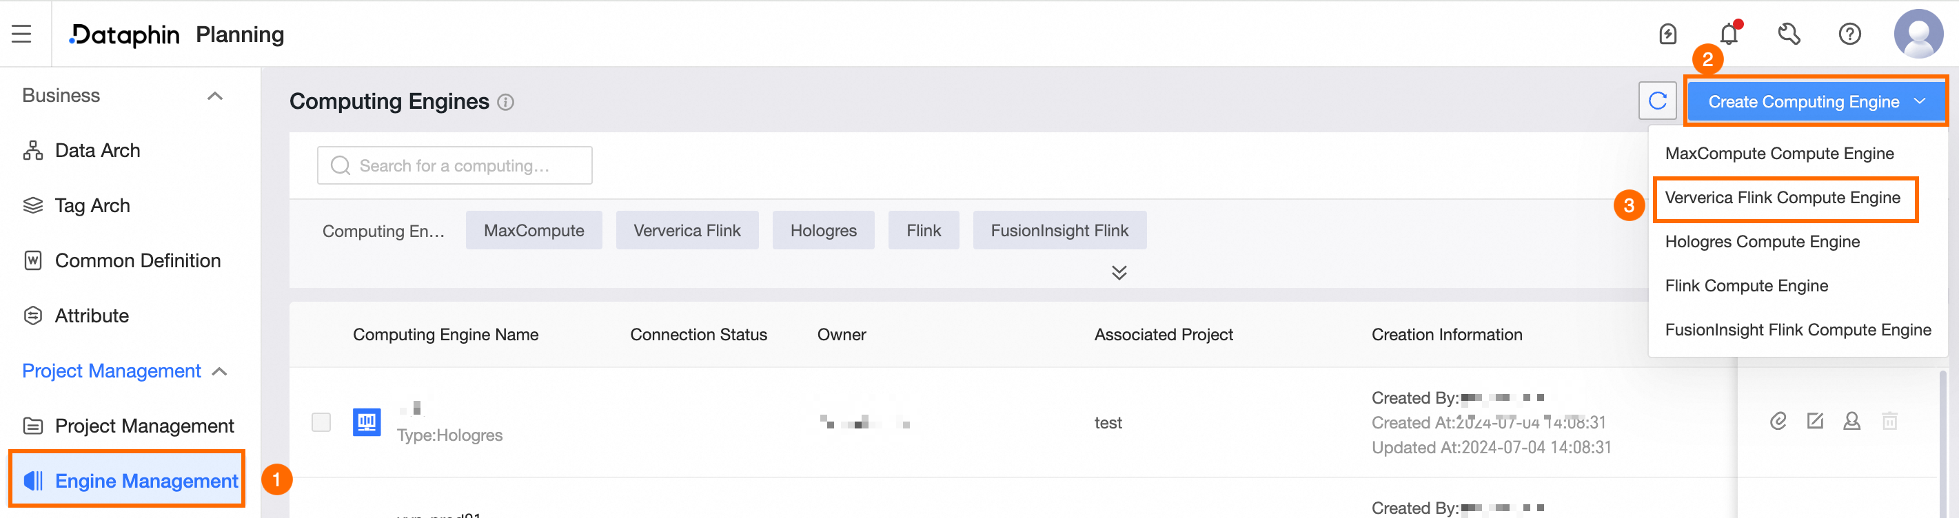Filter by the MaxCompute engine tag
The image size is (1959, 518).
click(534, 230)
